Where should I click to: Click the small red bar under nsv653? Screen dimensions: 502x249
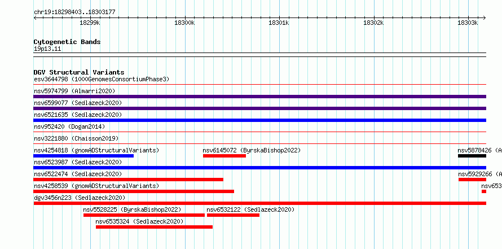(x=484, y=191)
